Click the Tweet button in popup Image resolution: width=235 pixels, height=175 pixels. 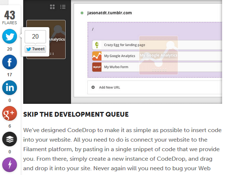tap(35, 49)
